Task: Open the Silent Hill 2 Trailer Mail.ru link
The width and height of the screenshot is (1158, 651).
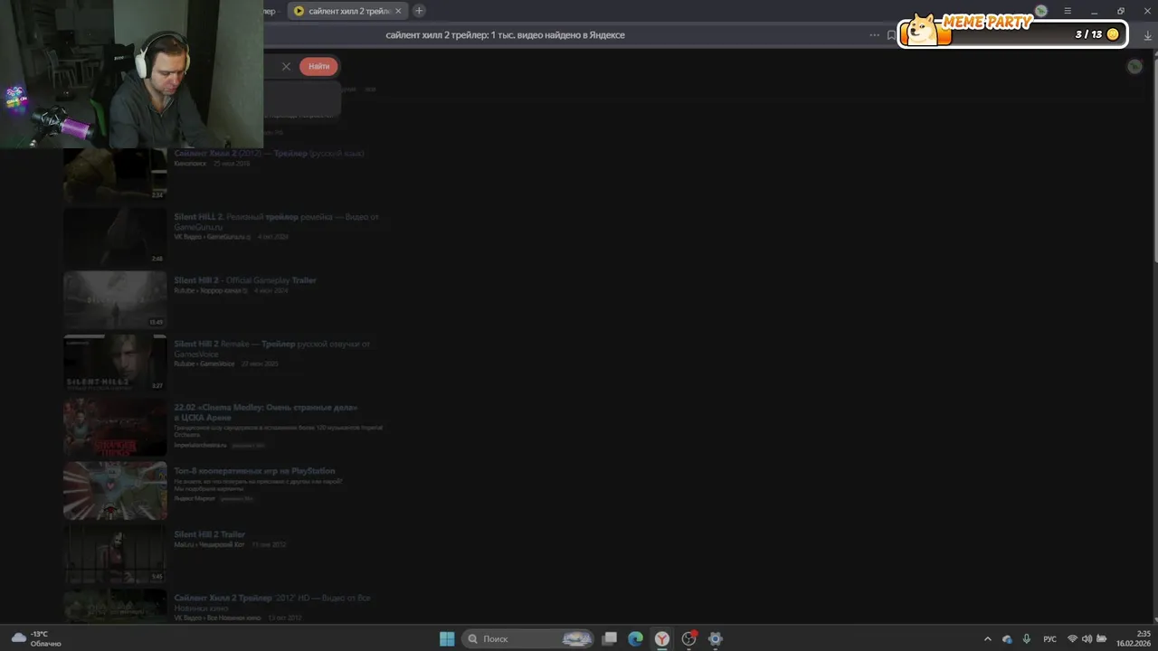Action: [x=209, y=534]
